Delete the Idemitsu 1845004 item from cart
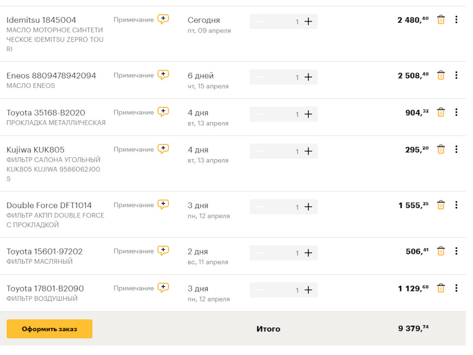 (441, 20)
